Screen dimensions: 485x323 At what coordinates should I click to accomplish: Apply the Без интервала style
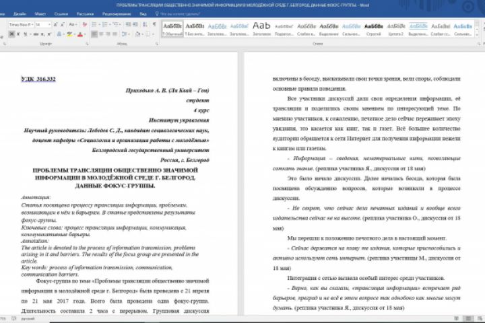(x=195, y=29)
